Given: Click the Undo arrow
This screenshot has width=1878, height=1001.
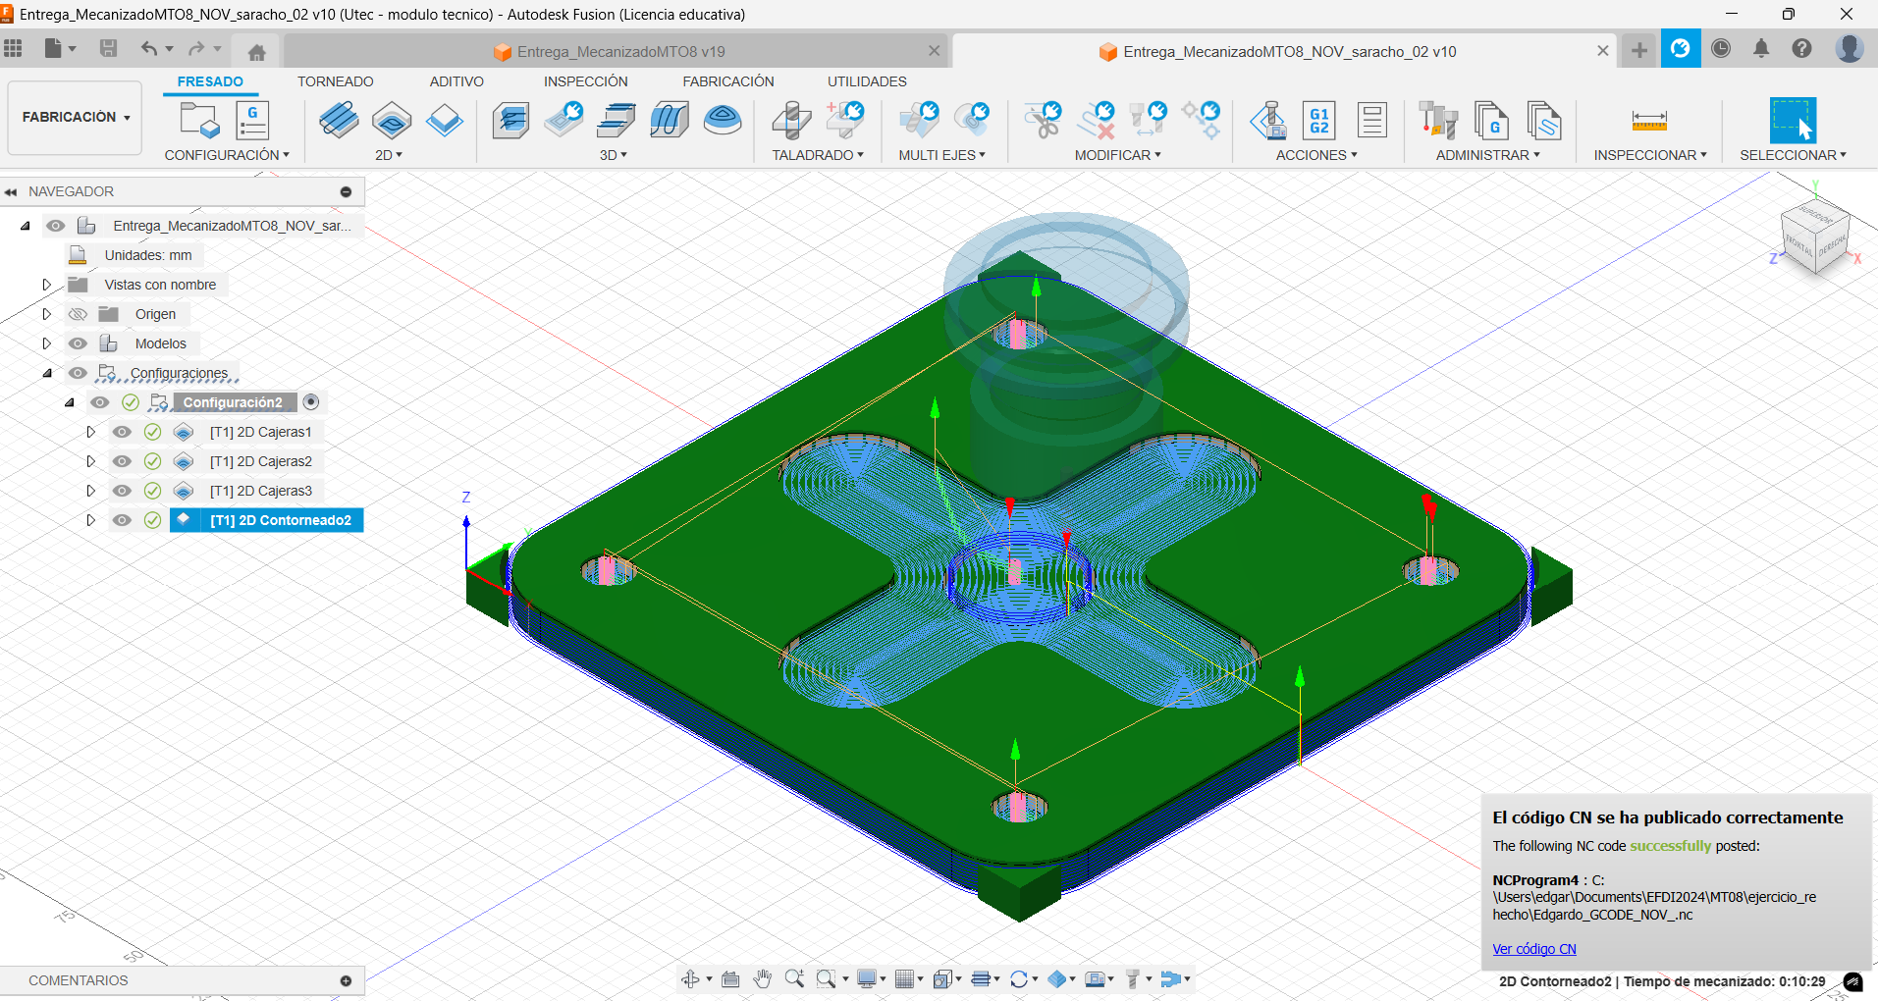Looking at the screenshot, I should tap(148, 48).
